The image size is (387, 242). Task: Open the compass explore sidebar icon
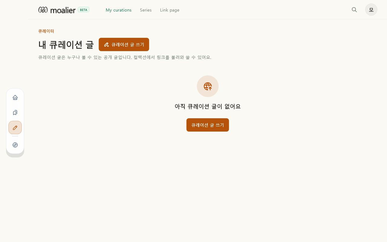point(15,145)
